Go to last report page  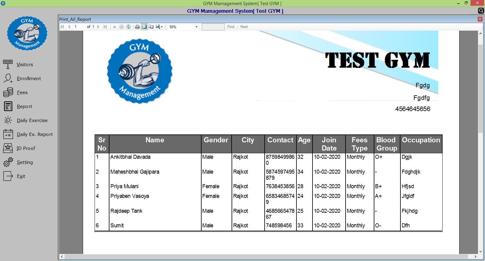105,27
